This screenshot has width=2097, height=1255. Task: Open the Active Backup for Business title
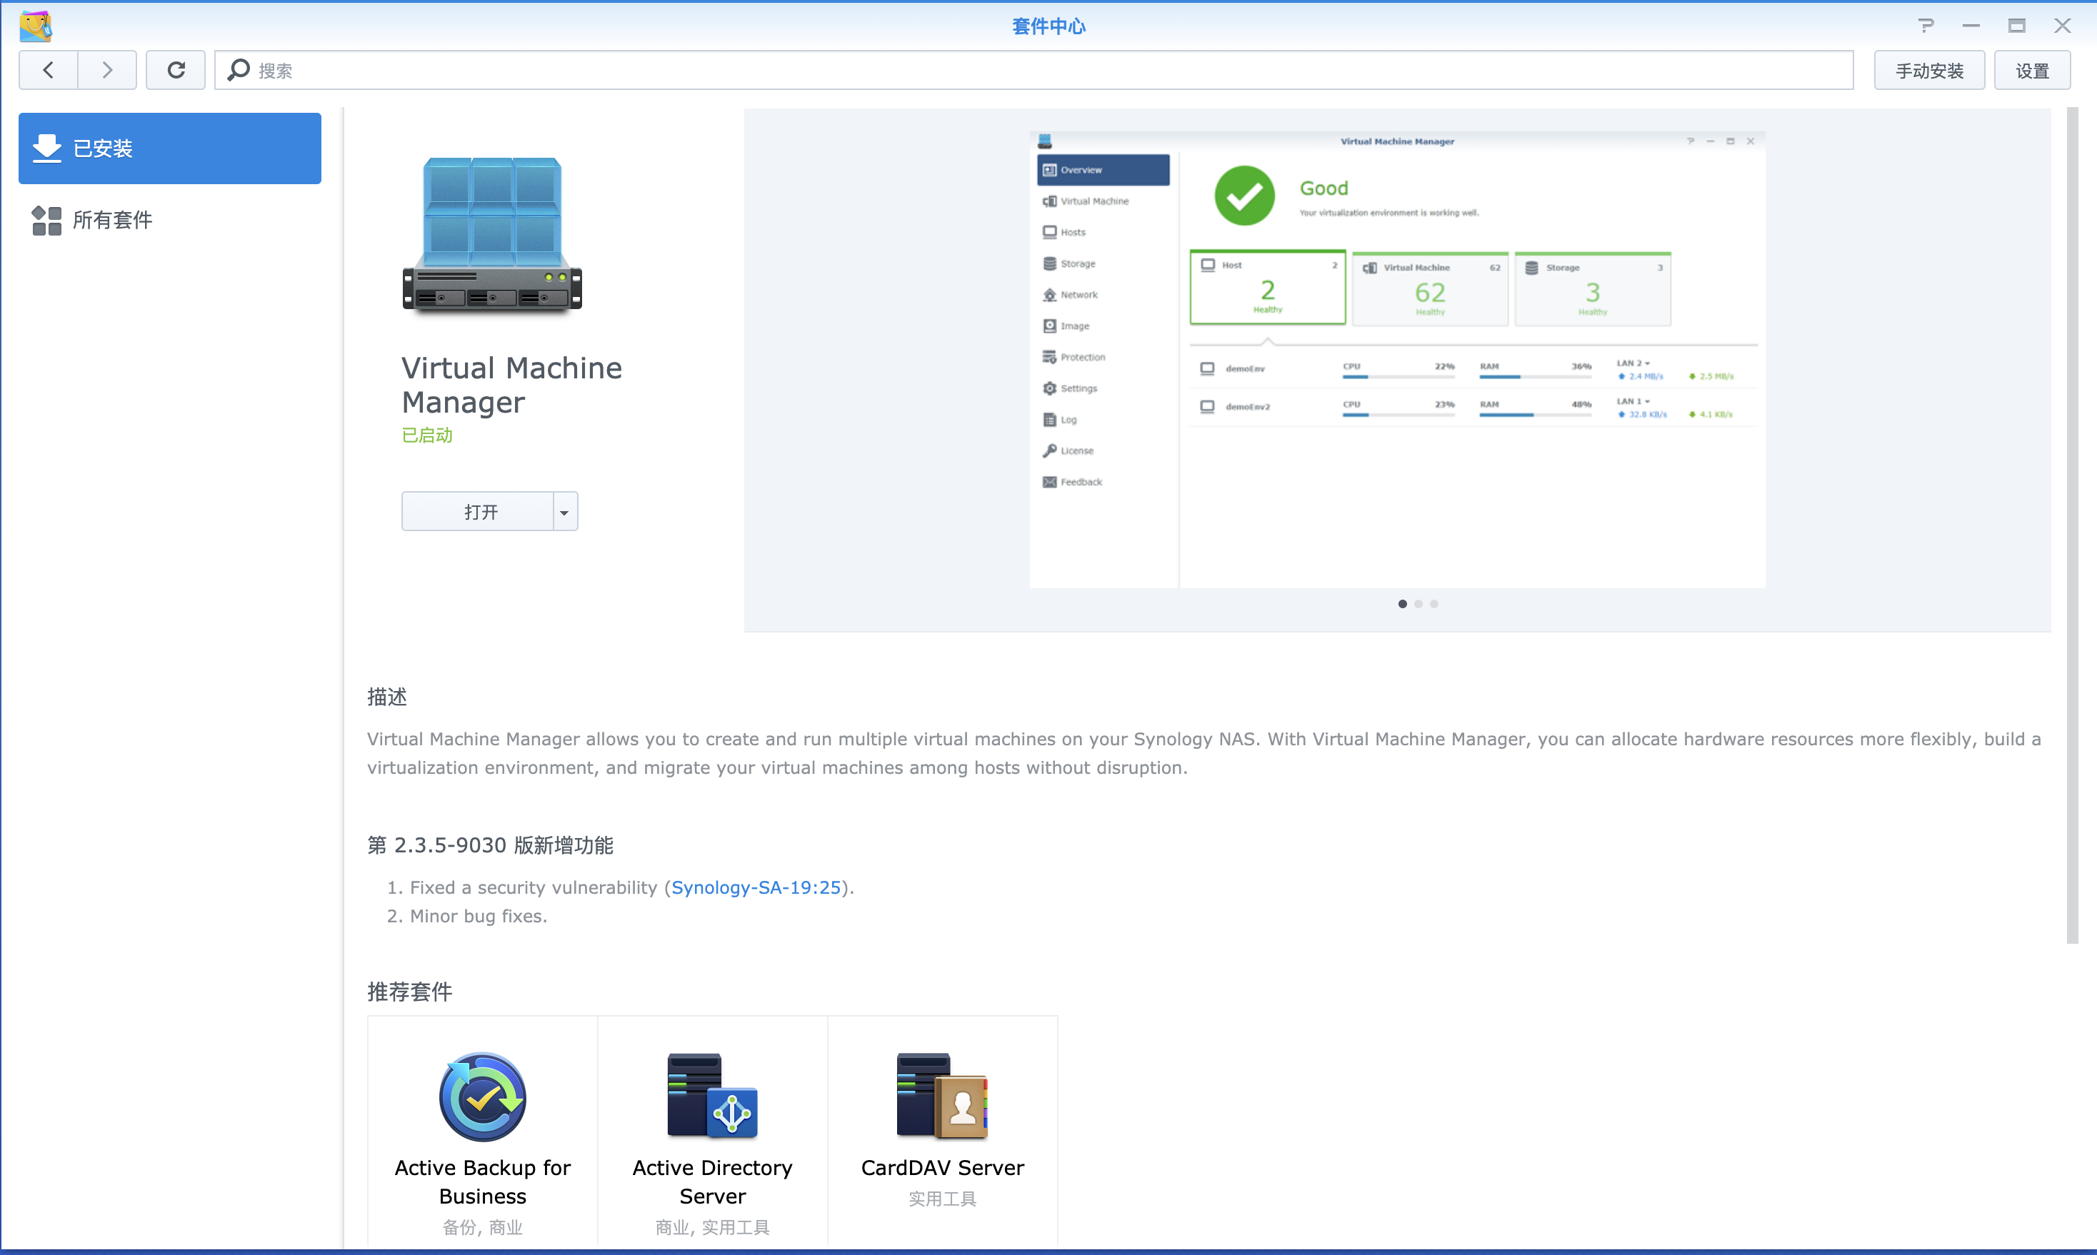[483, 1181]
